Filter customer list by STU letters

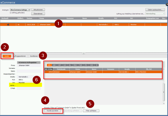(86, 65)
